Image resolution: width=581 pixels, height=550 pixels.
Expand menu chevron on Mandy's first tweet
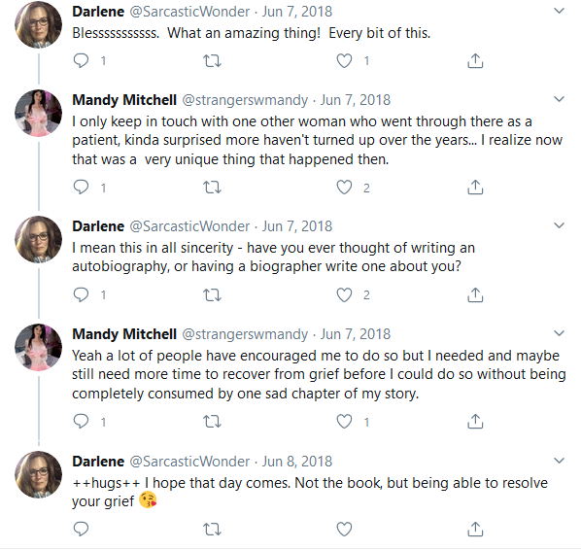click(x=559, y=99)
